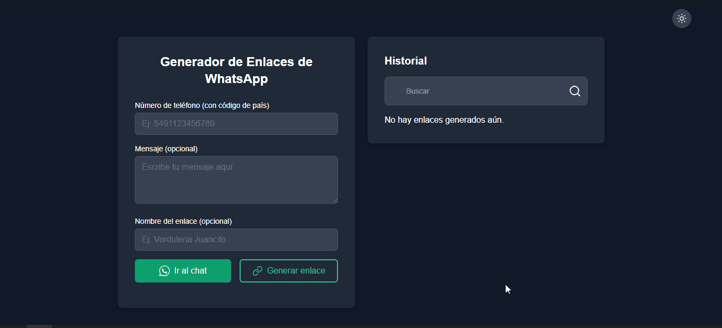Click the message textarea resize handle
This screenshot has height=328, width=722.
click(x=334, y=200)
